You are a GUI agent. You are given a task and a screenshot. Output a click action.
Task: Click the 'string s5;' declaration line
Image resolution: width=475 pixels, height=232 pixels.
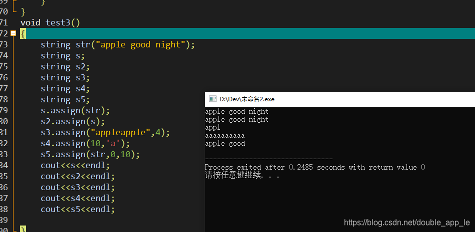pyautogui.click(x=65, y=99)
